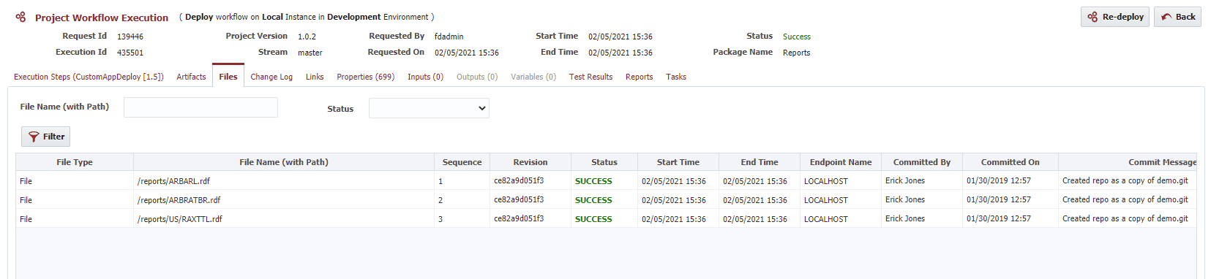The width and height of the screenshot is (1211, 279).
Task: Click the Re-deploy button icon
Action: pyautogui.click(x=1092, y=17)
